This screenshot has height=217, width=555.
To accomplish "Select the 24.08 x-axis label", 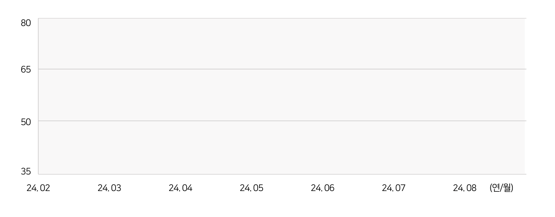I will pos(465,188).
